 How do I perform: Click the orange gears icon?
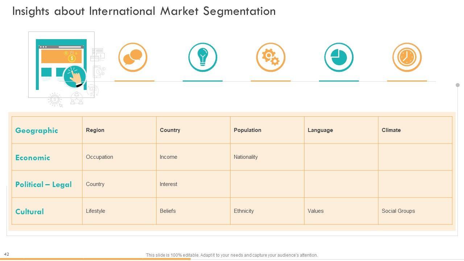click(271, 57)
